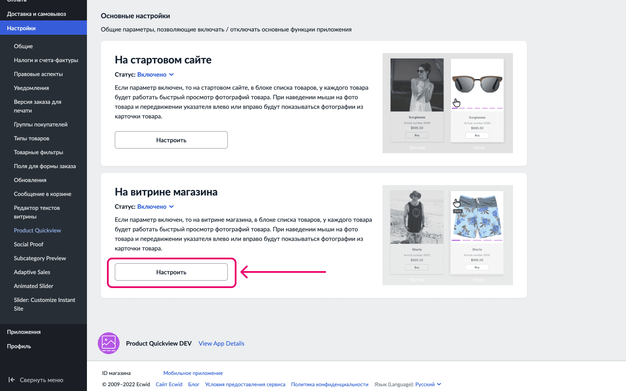Image resolution: width=626 pixels, height=391 pixels.
Task: Open the status dropdown for starter site
Action: coord(155,75)
